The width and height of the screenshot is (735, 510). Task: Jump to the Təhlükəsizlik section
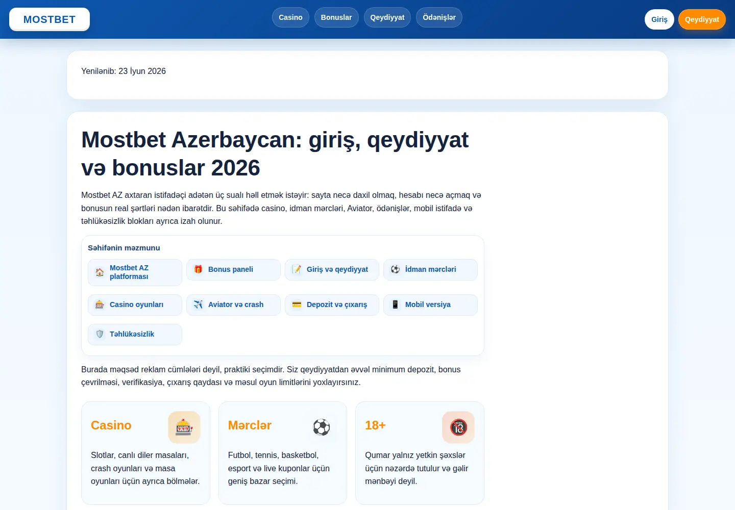135,335
